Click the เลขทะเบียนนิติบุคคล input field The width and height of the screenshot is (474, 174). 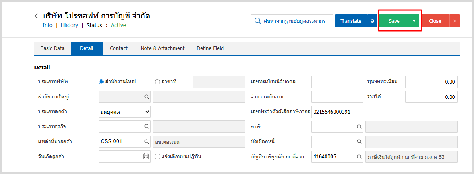[x=337, y=82]
